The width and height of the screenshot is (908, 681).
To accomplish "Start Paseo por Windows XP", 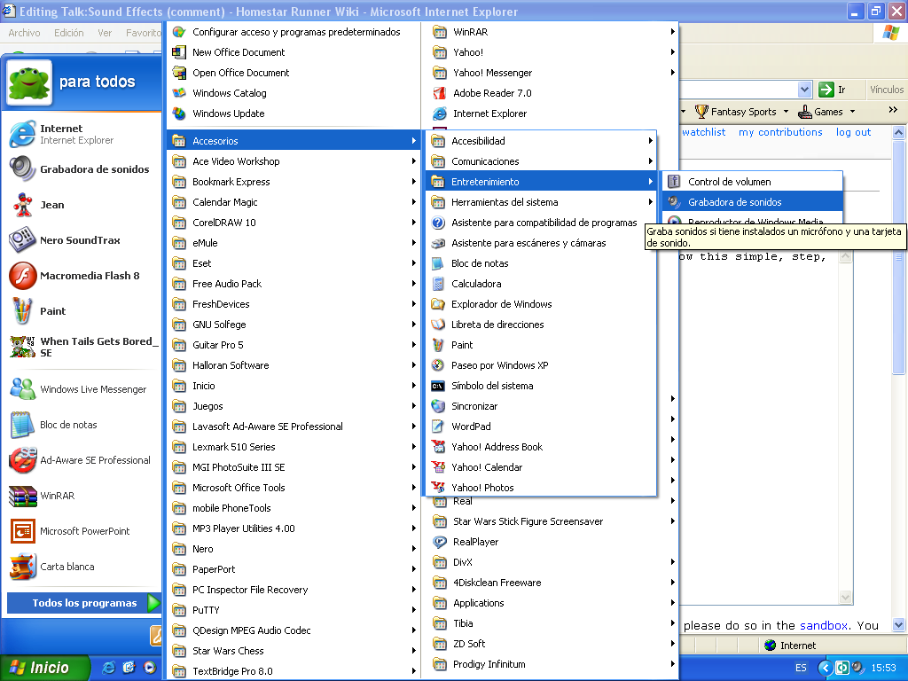I will pos(541,365).
